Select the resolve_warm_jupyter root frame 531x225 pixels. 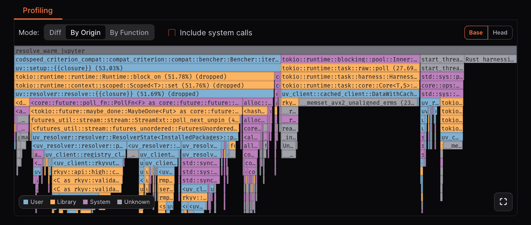[154, 50]
